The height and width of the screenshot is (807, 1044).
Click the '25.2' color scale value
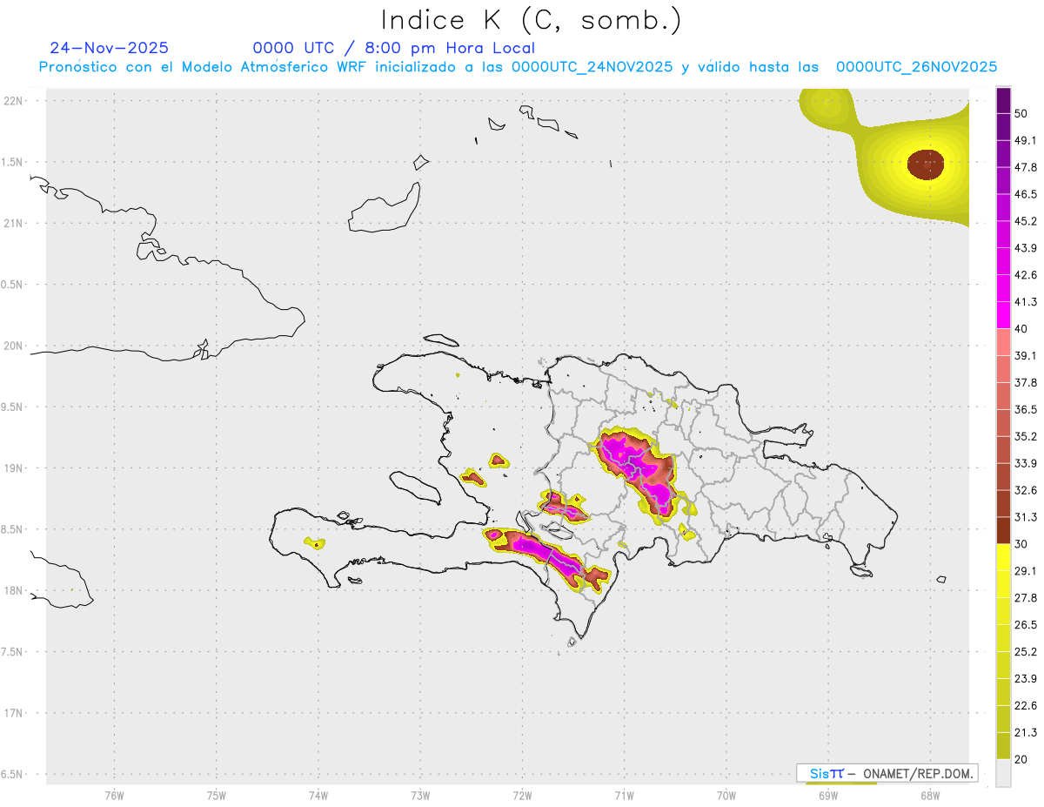(x=1026, y=652)
